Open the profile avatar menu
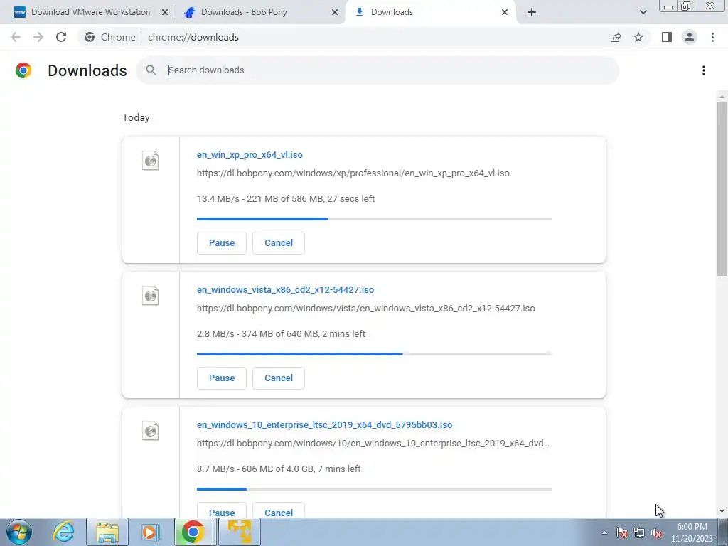The height and width of the screenshot is (546, 728). coord(690,37)
